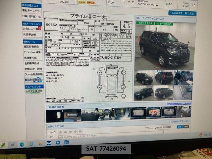Open rear-quarter car thumbnail in bottom row

[163, 93]
